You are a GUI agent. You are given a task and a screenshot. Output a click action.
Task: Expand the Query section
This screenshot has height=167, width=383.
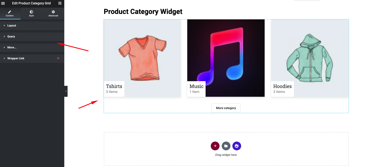pyautogui.click(x=11, y=37)
